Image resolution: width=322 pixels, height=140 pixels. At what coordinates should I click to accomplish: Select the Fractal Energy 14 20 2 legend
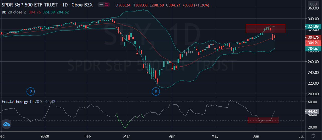pos(23,102)
